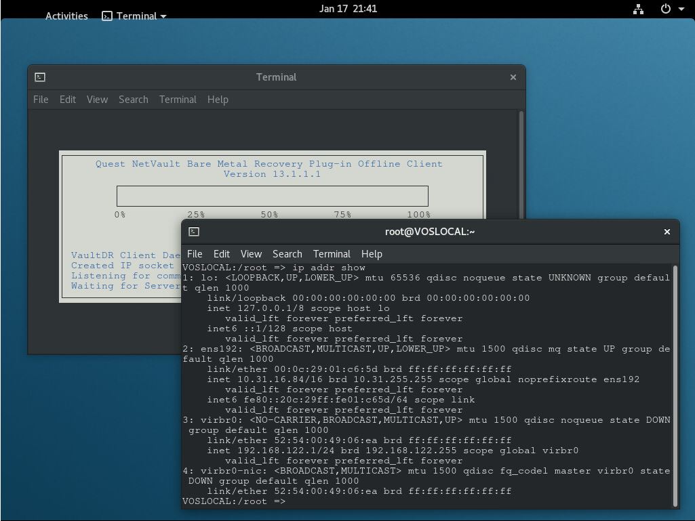The height and width of the screenshot is (521, 695).
Task: Click 'VaultDR Client Dae' status line
Action: [x=126, y=255]
